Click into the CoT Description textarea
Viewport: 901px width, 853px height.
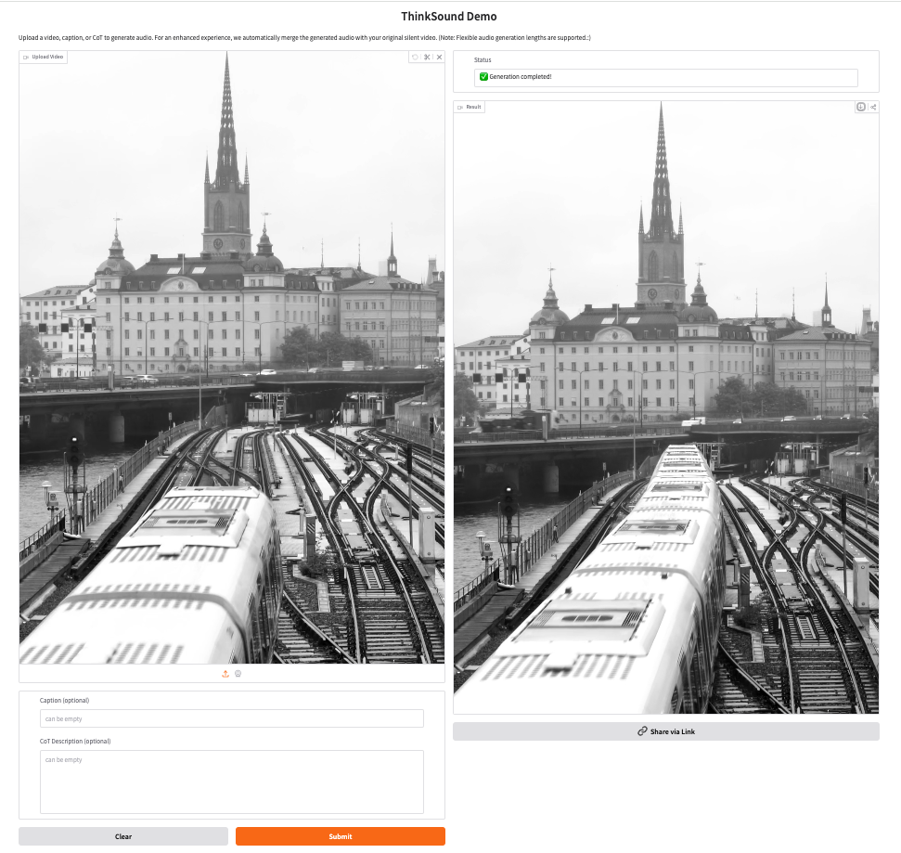pos(231,782)
